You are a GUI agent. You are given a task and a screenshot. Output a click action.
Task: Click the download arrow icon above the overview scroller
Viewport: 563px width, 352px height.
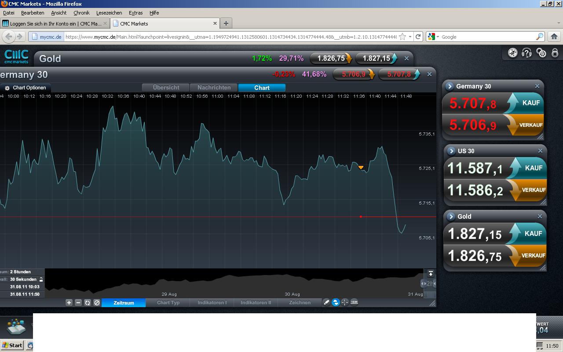pos(431,274)
